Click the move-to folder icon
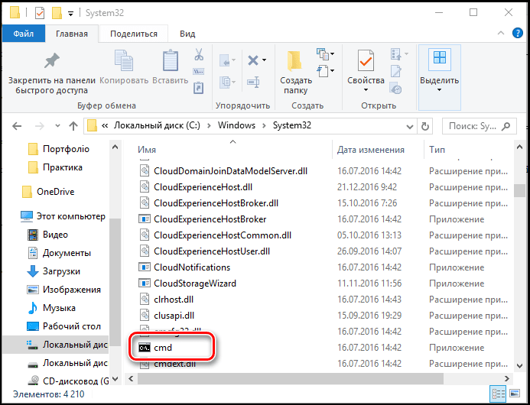This screenshot has width=530, height=405. coord(225,60)
